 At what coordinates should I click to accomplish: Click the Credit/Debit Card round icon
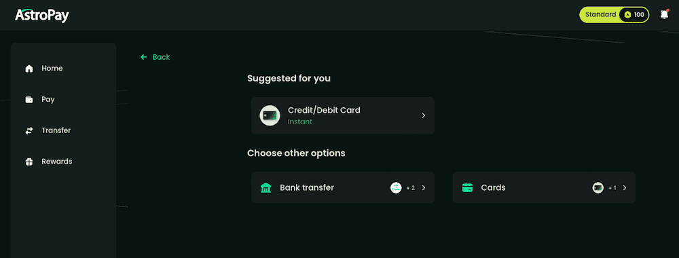coord(270,115)
